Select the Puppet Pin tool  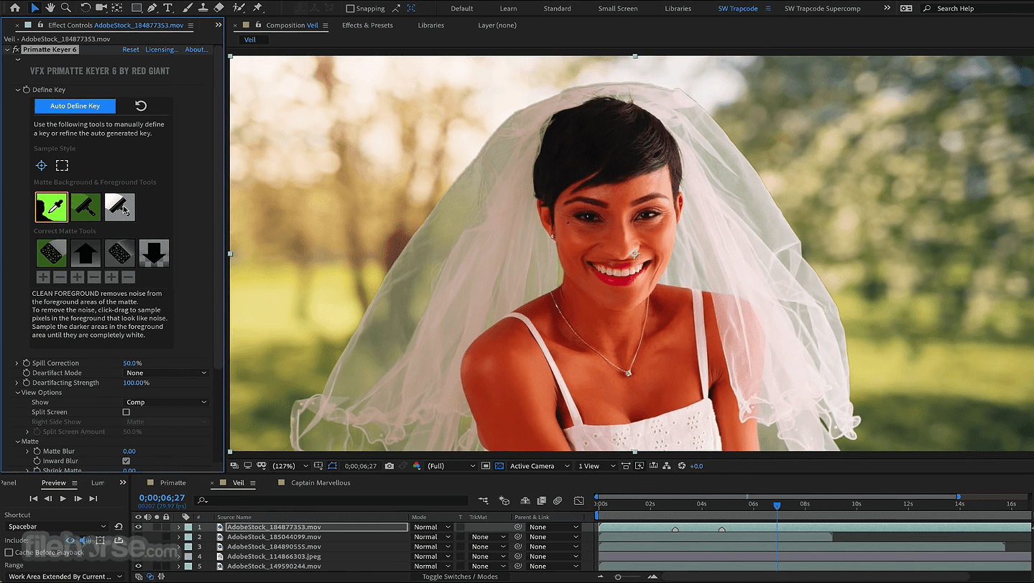coord(257,8)
